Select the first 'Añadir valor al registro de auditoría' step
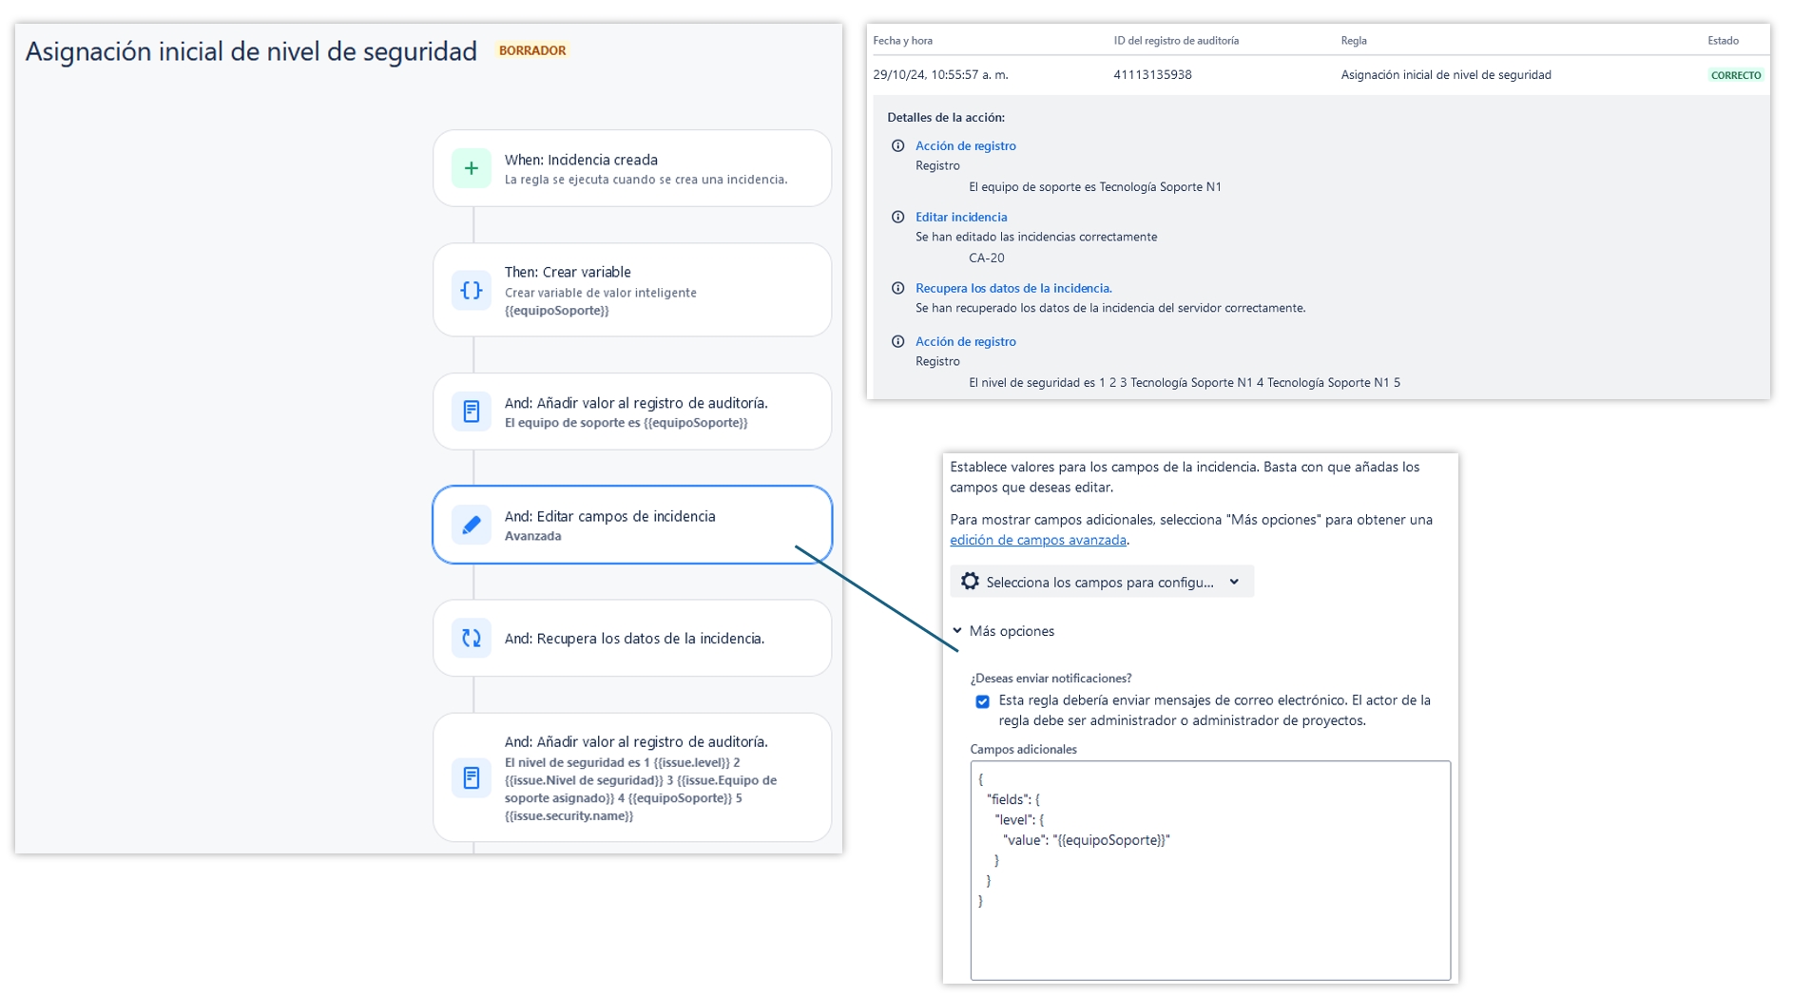The height and width of the screenshot is (996, 1793). [632, 412]
